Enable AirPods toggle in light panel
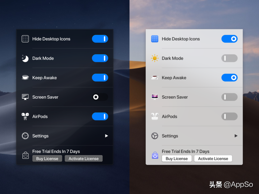Screen dimensions: 259x194 click(x=230, y=116)
